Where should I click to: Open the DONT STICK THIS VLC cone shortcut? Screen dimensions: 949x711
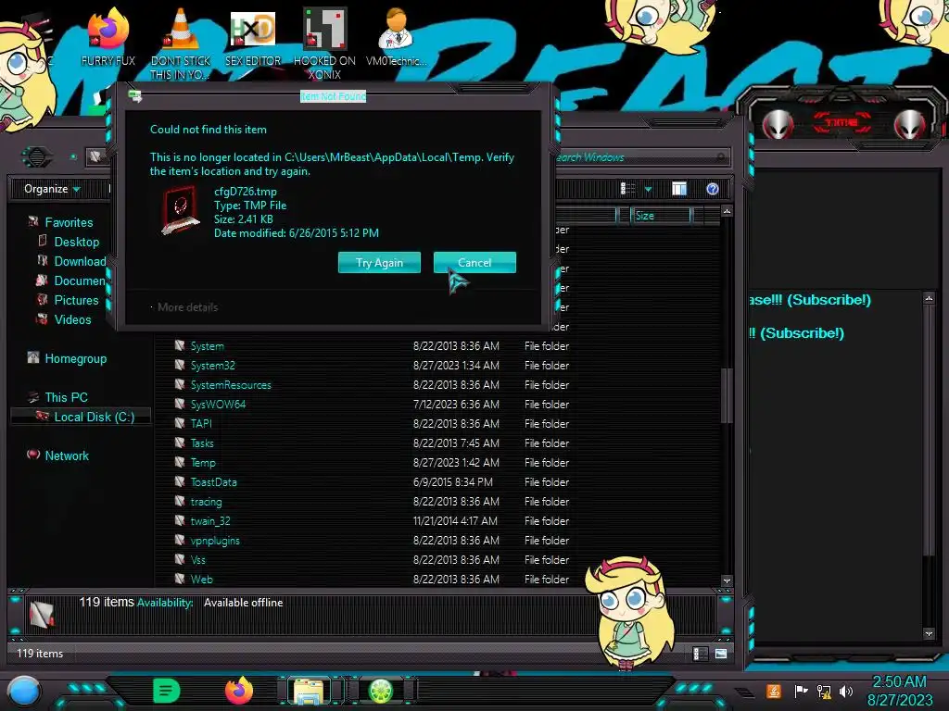tap(181, 44)
